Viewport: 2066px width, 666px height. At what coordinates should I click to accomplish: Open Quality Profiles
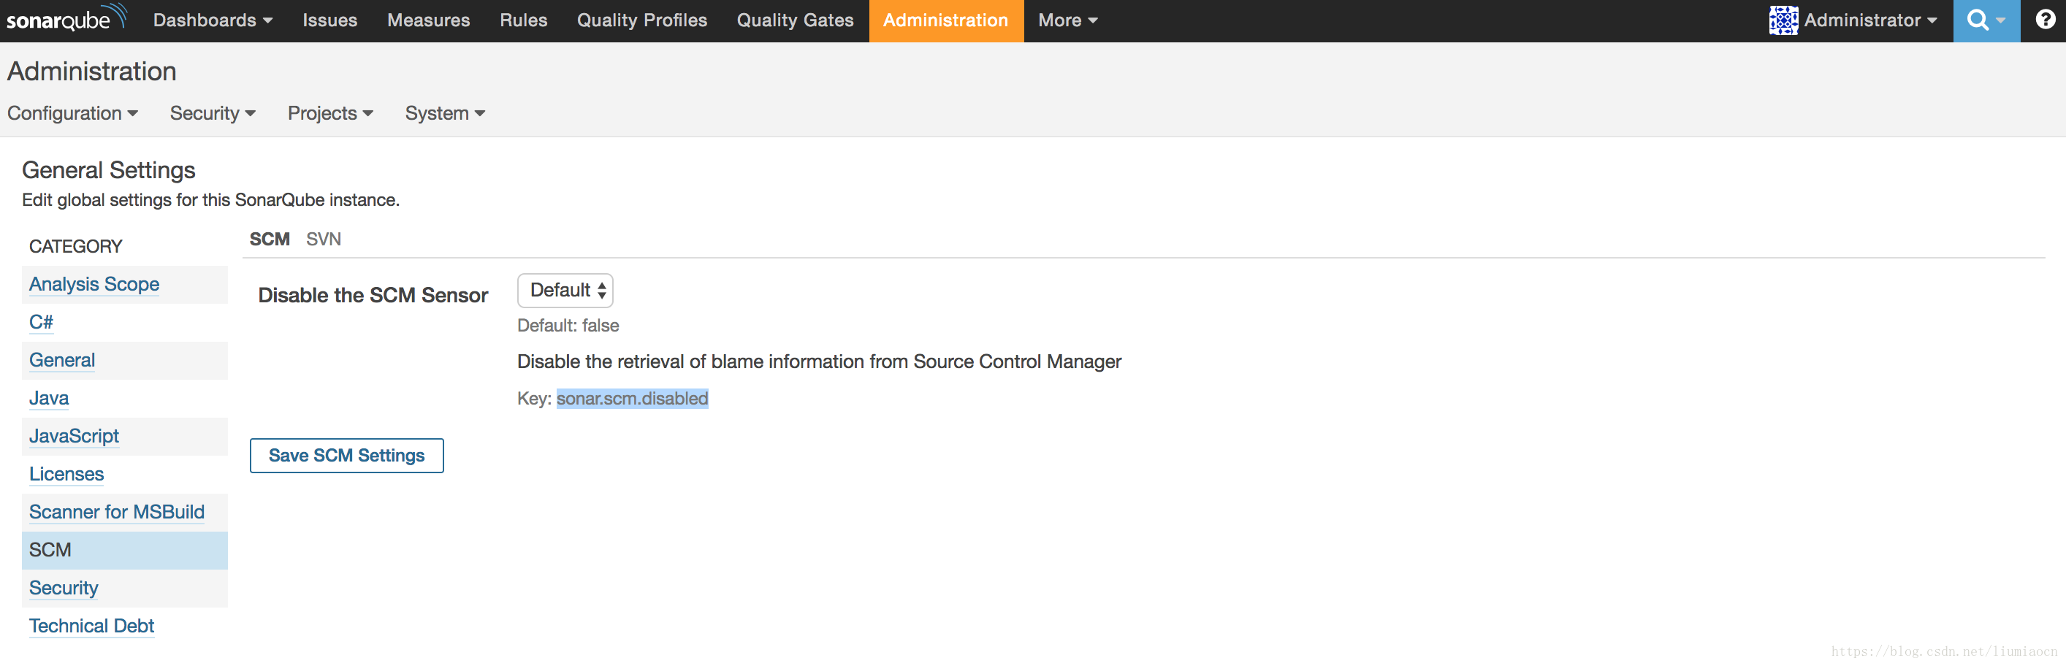[x=641, y=20]
